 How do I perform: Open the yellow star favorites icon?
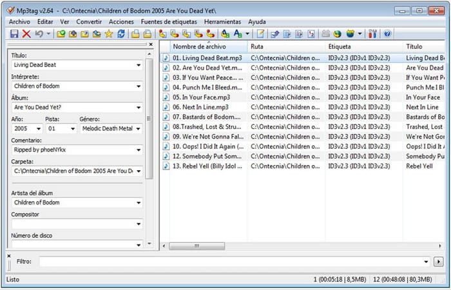click(108, 34)
